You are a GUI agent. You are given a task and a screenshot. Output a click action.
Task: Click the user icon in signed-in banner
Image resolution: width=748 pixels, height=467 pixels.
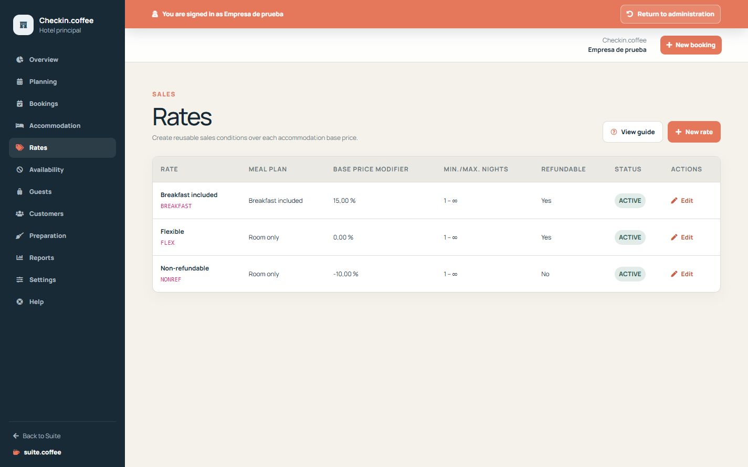point(155,14)
